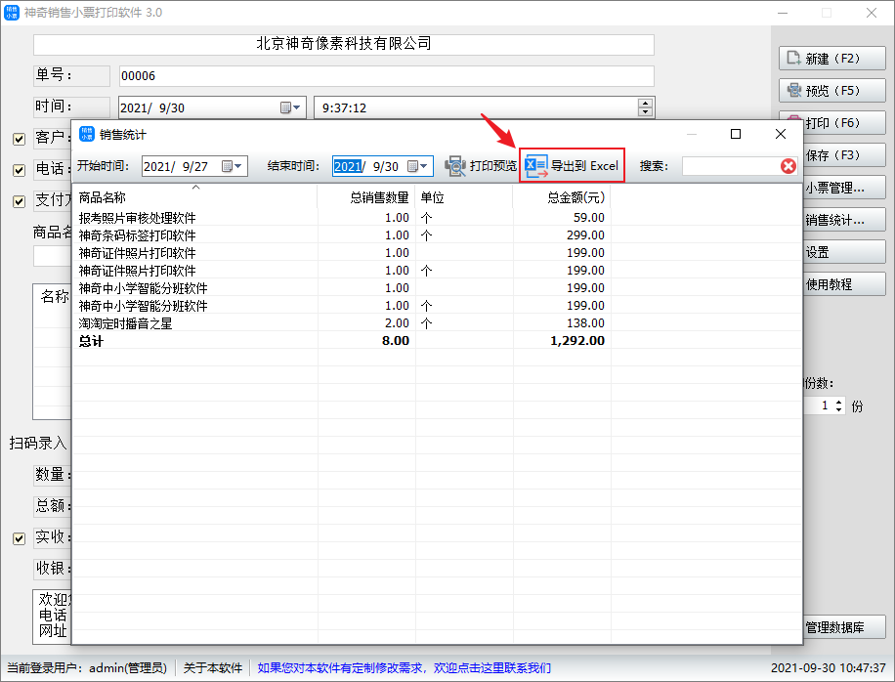
Task: Click the 搜索 search input field
Action: 729,166
